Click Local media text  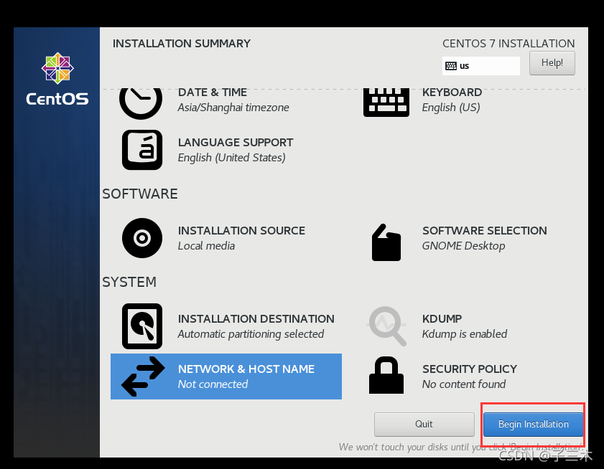(206, 246)
